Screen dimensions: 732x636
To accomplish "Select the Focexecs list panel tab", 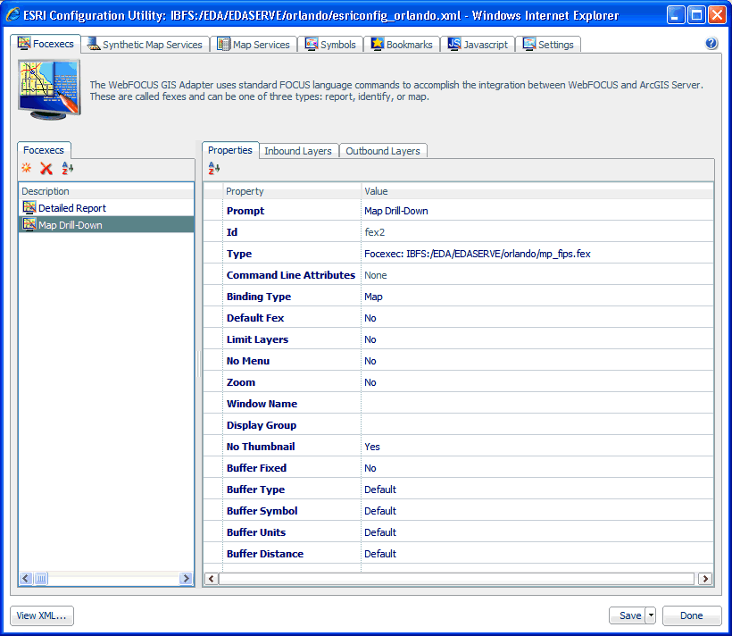I will point(44,150).
